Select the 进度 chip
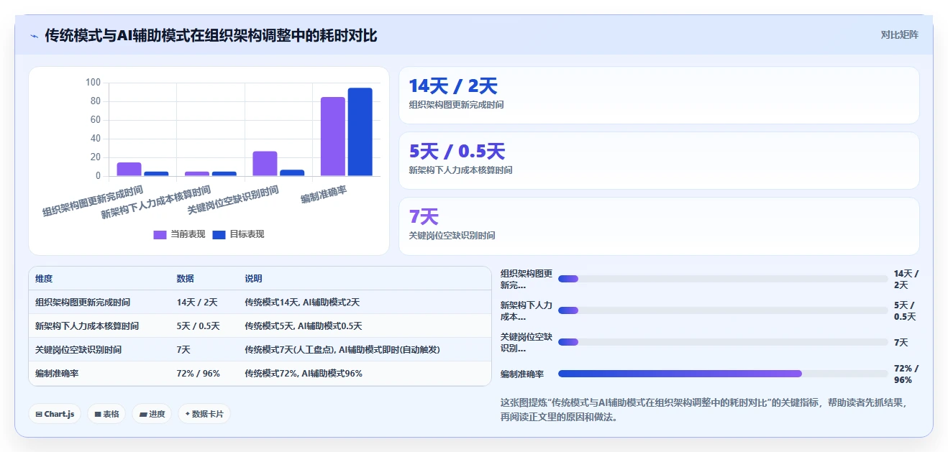Image resolution: width=948 pixels, height=452 pixels. click(x=152, y=414)
